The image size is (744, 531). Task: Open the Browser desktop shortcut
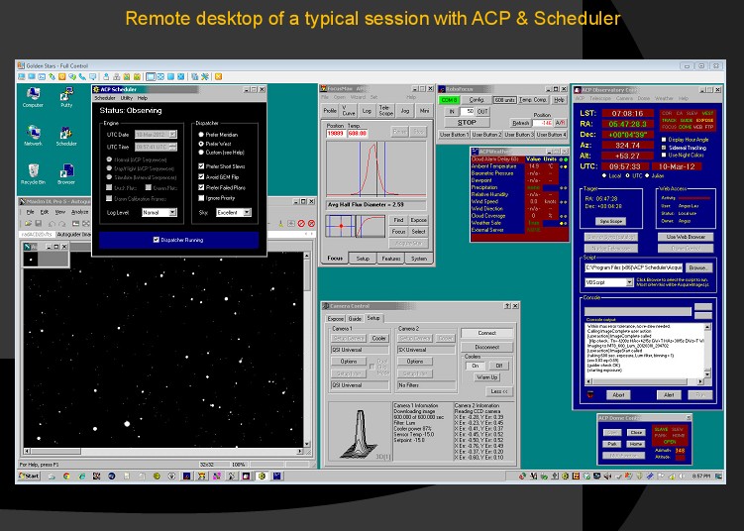point(66,173)
